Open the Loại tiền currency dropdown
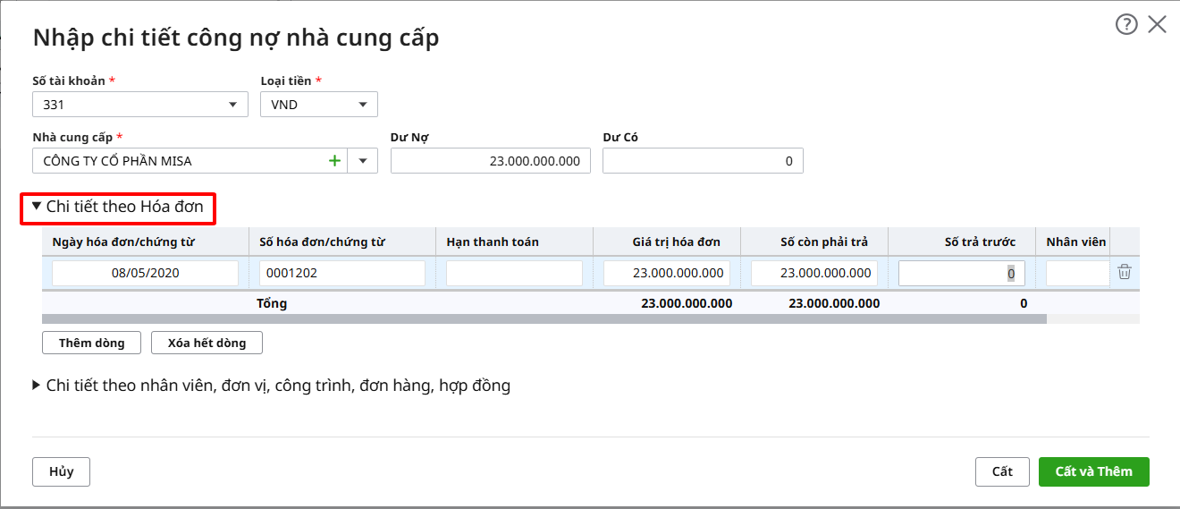 tap(362, 105)
